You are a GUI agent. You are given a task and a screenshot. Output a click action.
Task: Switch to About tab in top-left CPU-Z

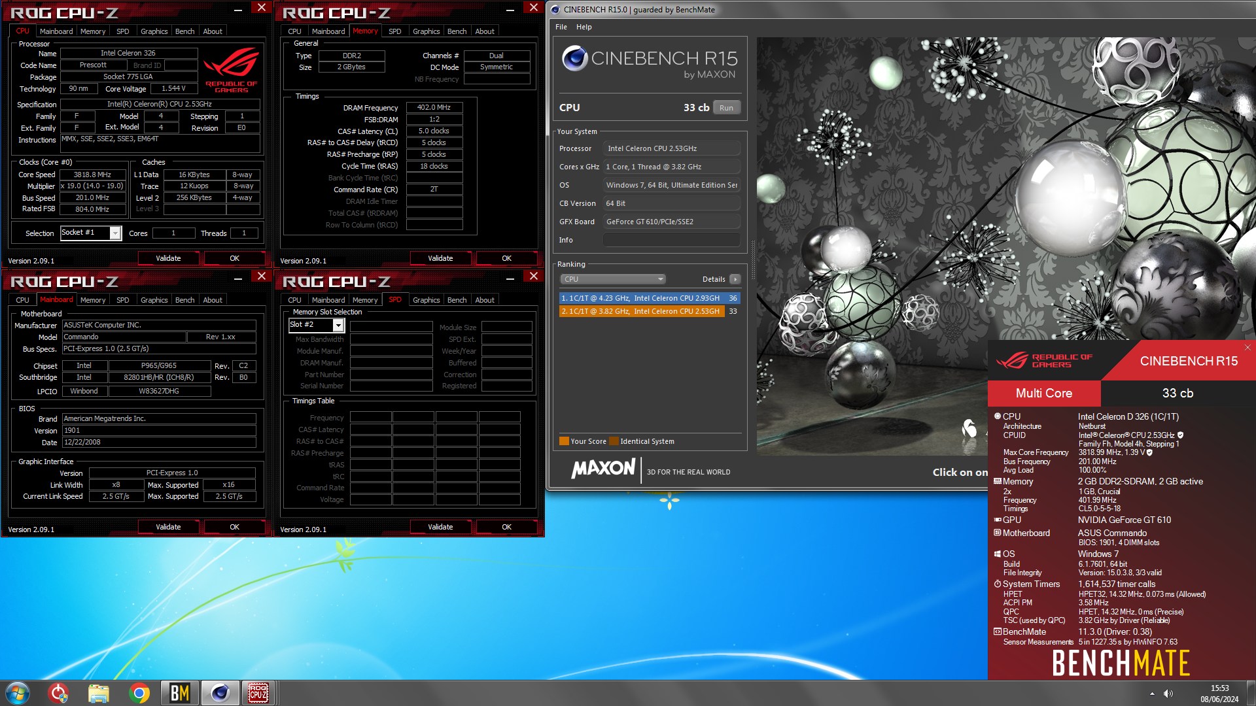[213, 31]
